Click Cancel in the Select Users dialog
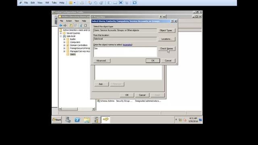Viewport: 258px width, 145px height. click(168, 61)
